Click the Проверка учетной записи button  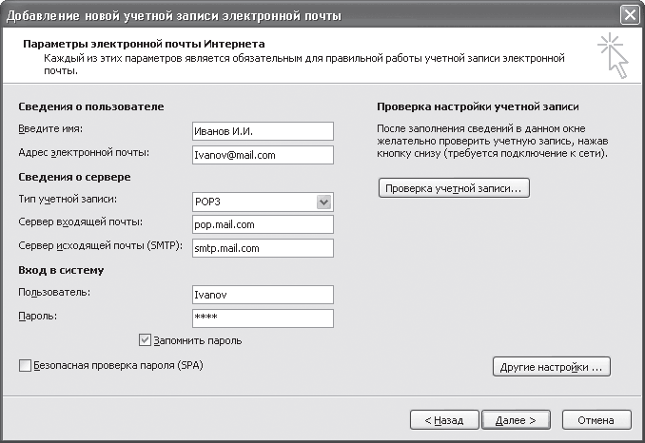pyautogui.click(x=454, y=188)
